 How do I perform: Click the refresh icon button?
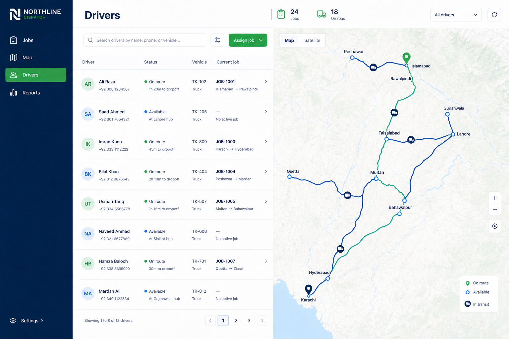pos(494,15)
